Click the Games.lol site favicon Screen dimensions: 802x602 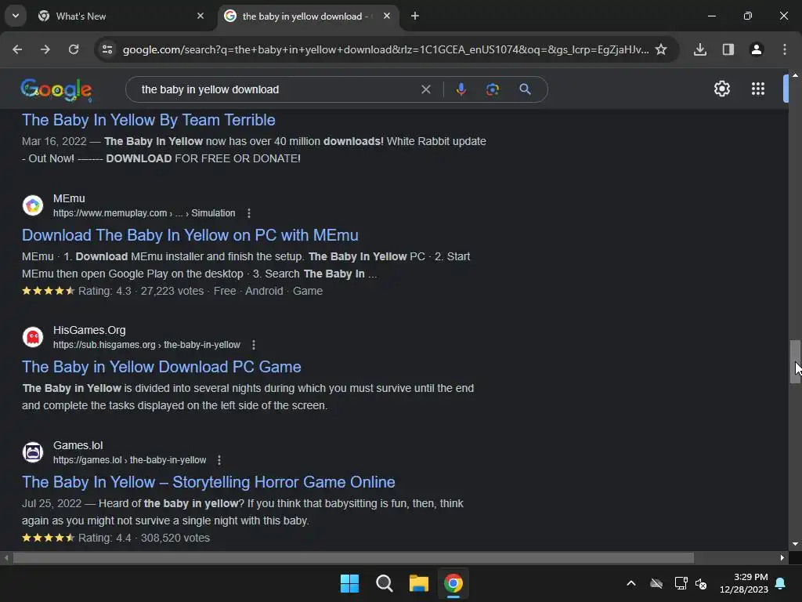[33, 452]
